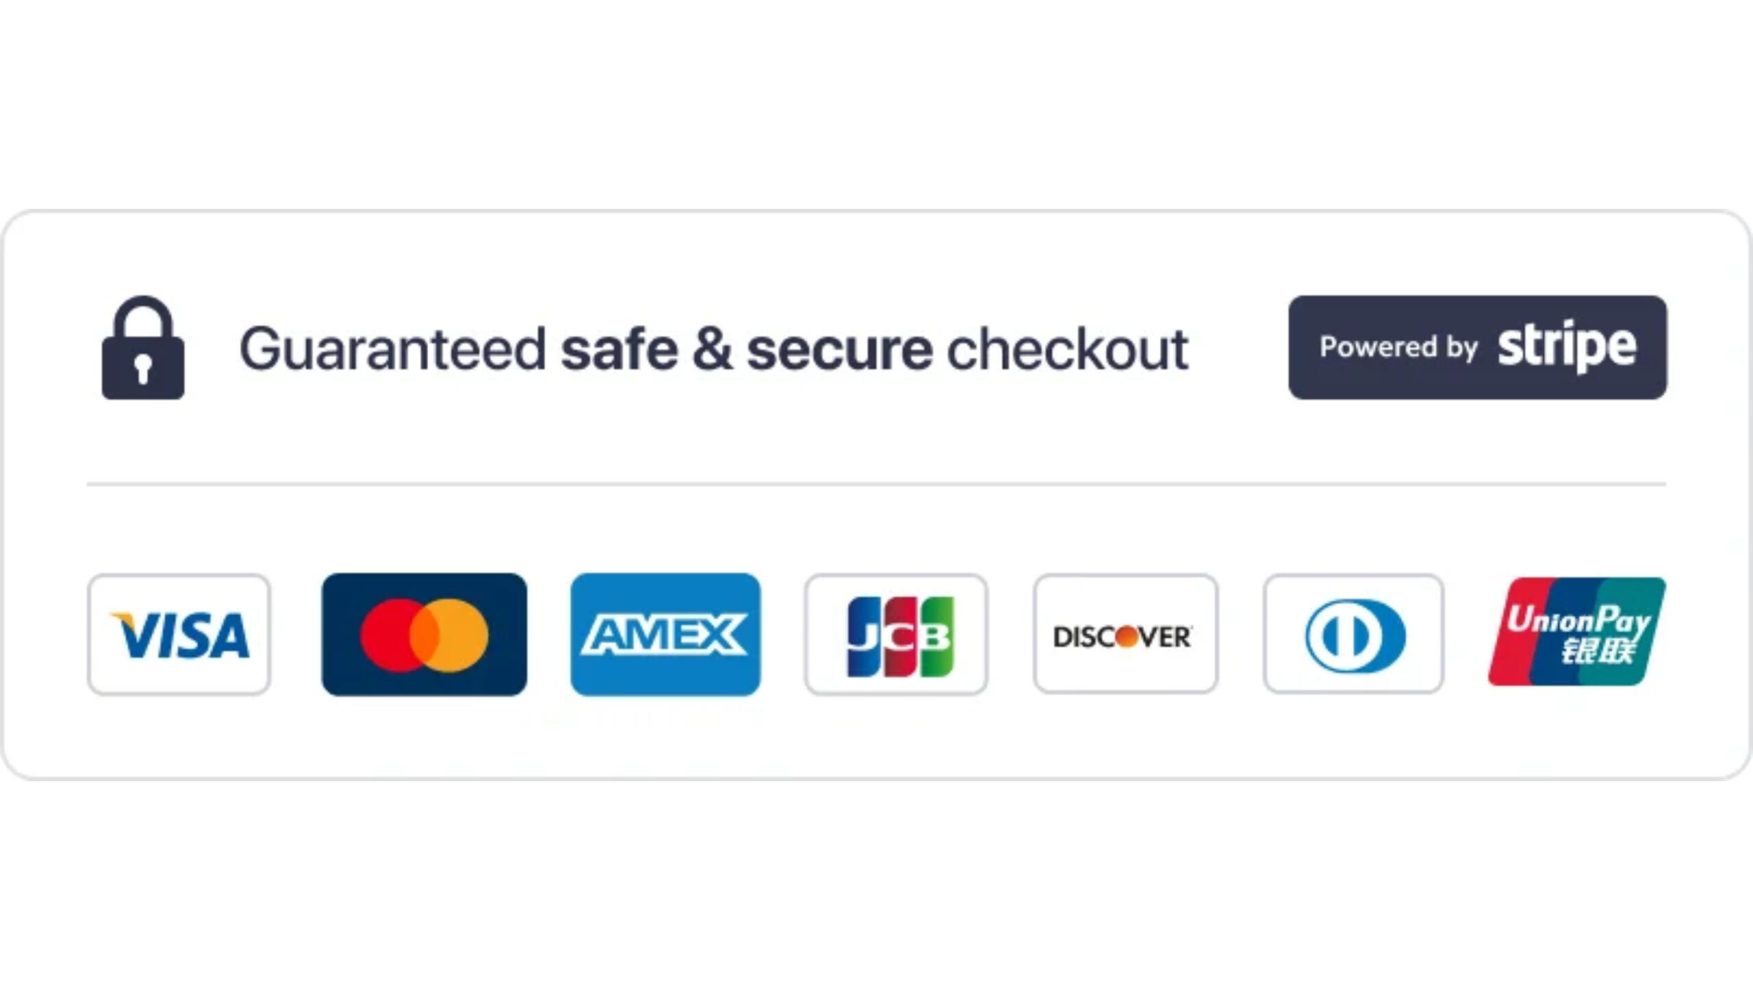Click the word "checkout" in heading
This screenshot has height=990, width=1753.
click(x=1067, y=349)
